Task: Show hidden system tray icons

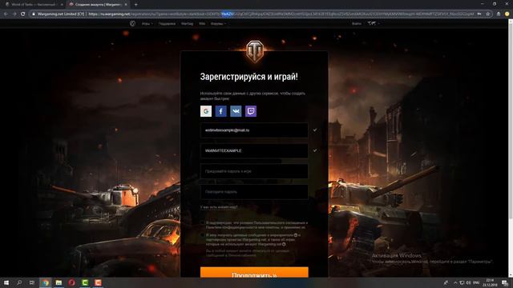Action: coord(455,282)
